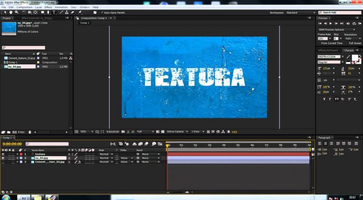The height and width of the screenshot is (200, 363).
Task: Click the Faux Bold T button
Action: (324, 99)
